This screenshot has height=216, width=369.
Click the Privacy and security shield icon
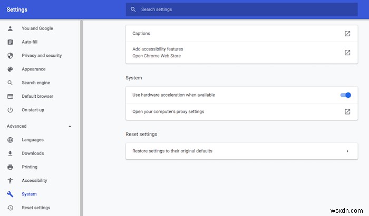pyautogui.click(x=10, y=56)
